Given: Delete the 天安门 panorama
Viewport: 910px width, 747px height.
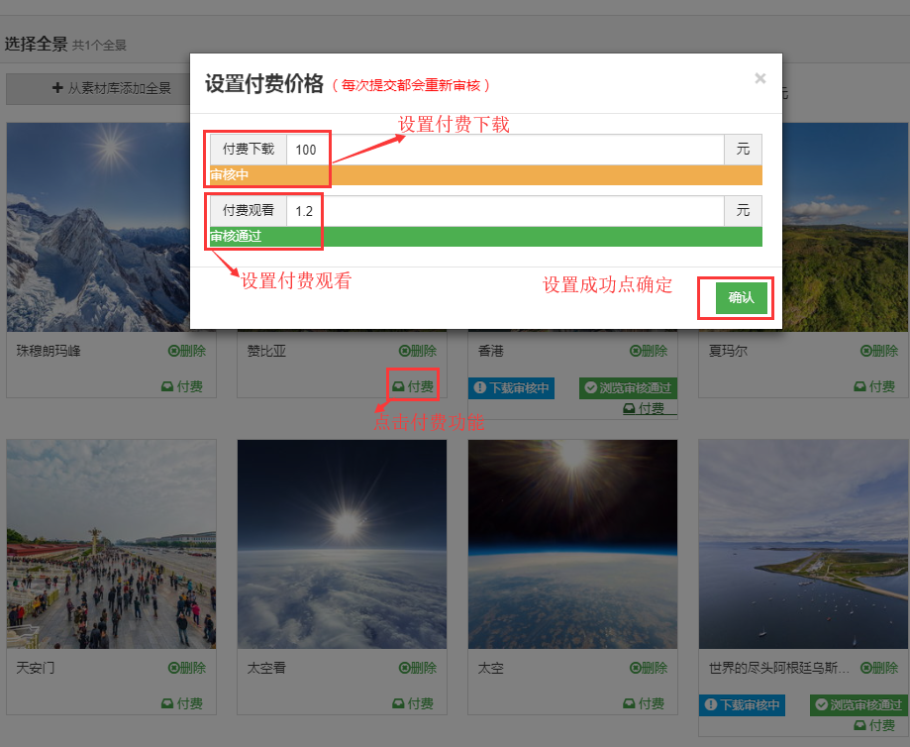Looking at the screenshot, I should point(187,668).
